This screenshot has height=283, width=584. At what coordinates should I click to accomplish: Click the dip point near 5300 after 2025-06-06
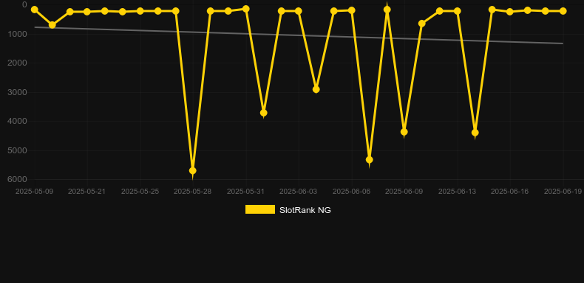(x=369, y=160)
